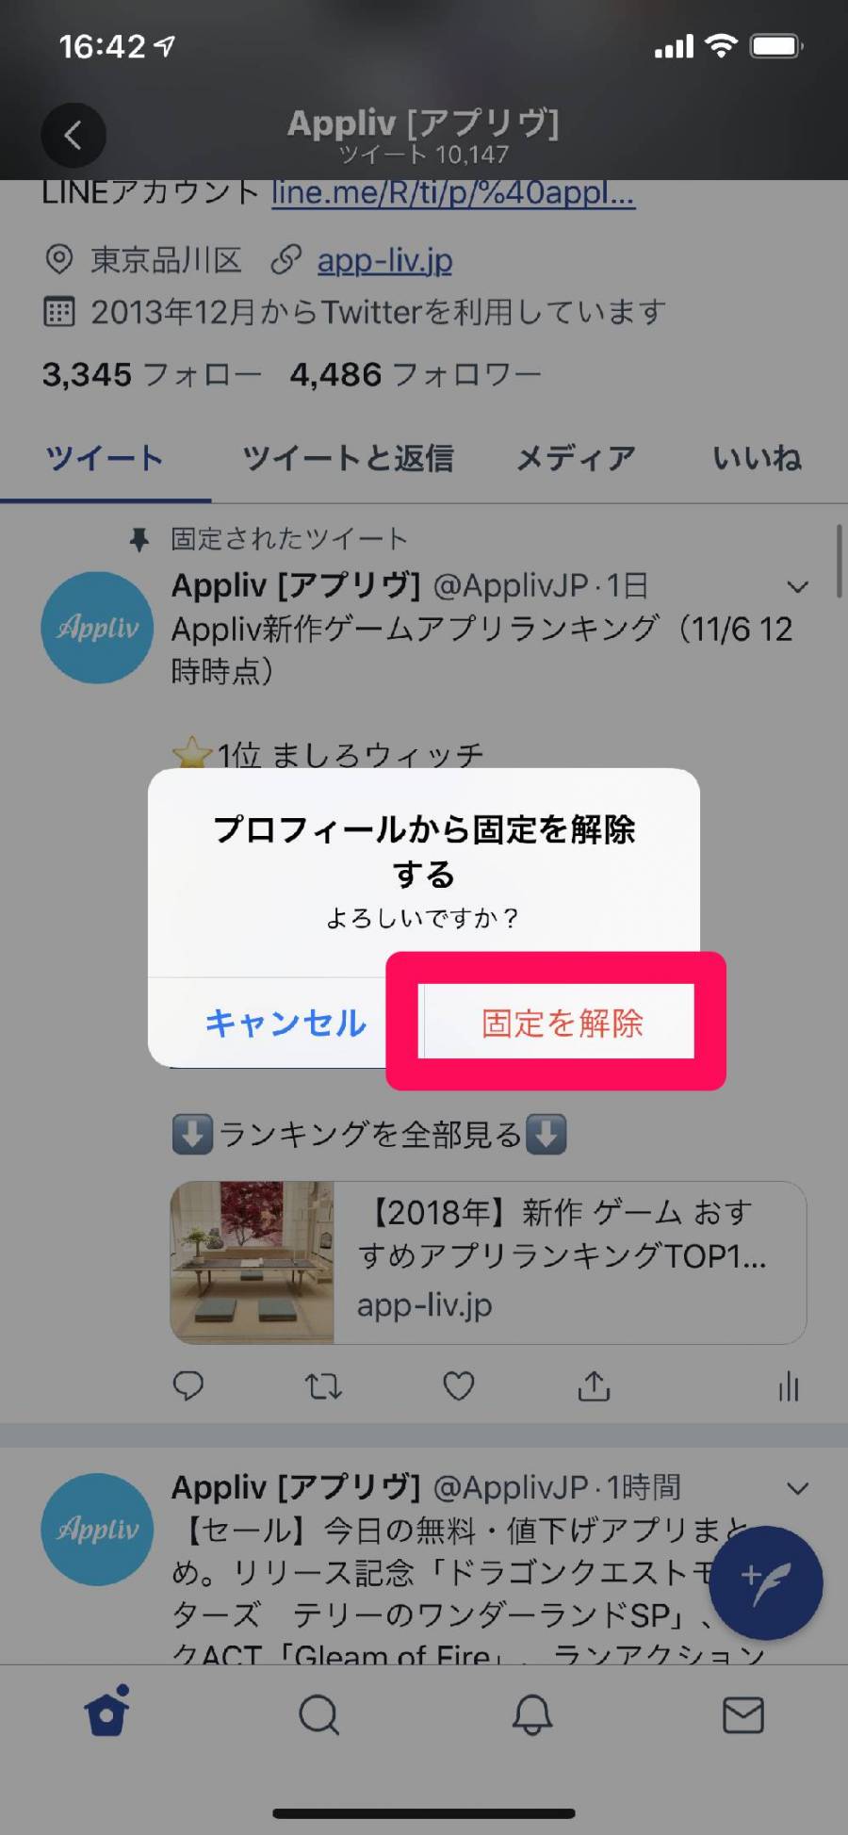The image size is (848, 1835).
Task: Confirm with 固定を解除 button
Action: pos(562,1023)
